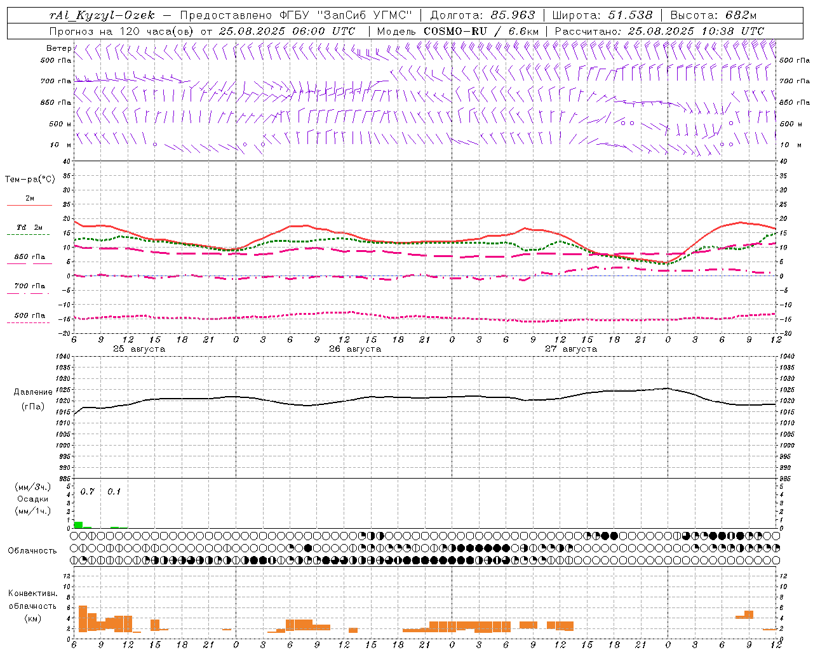Click the 700 гПа label in temperature legend
This screenshot has width=813, height=650.
click(x=29, y=286)
